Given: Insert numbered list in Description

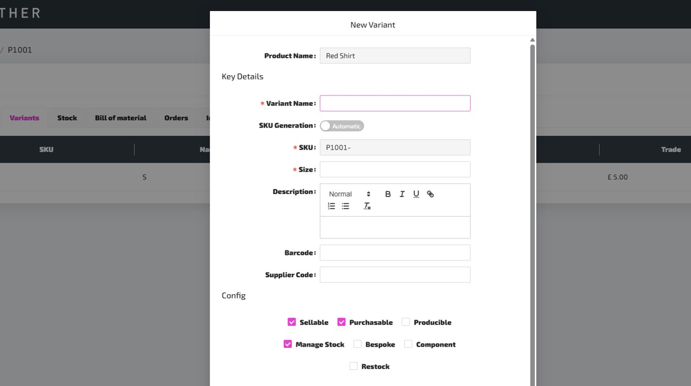Looking at the screenshot, I should 331,206.
